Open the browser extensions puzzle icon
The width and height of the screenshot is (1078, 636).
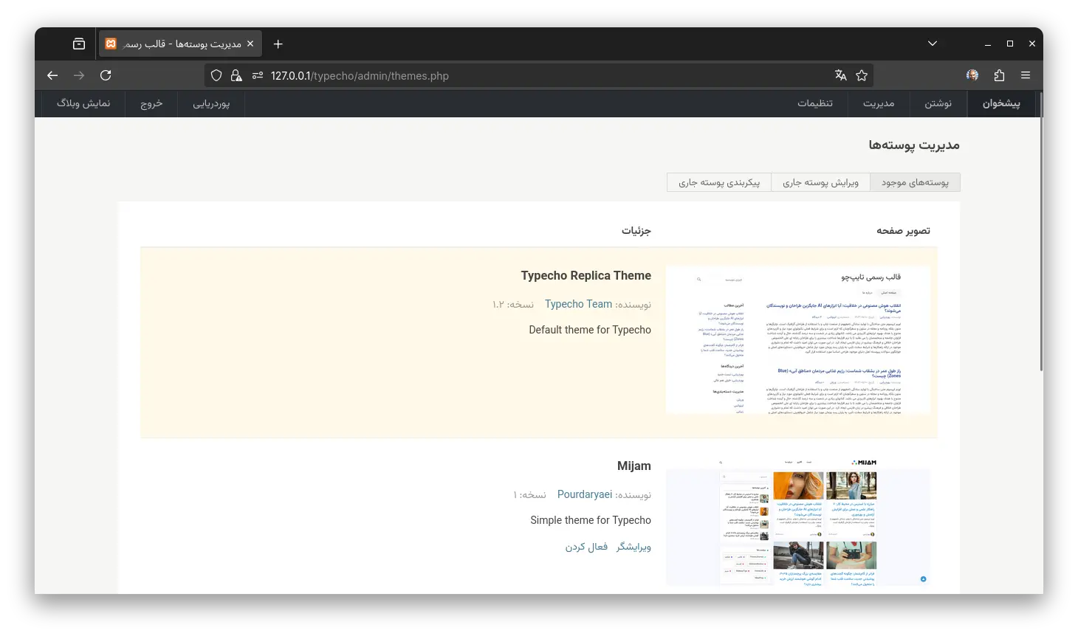(x=999, y=75)
